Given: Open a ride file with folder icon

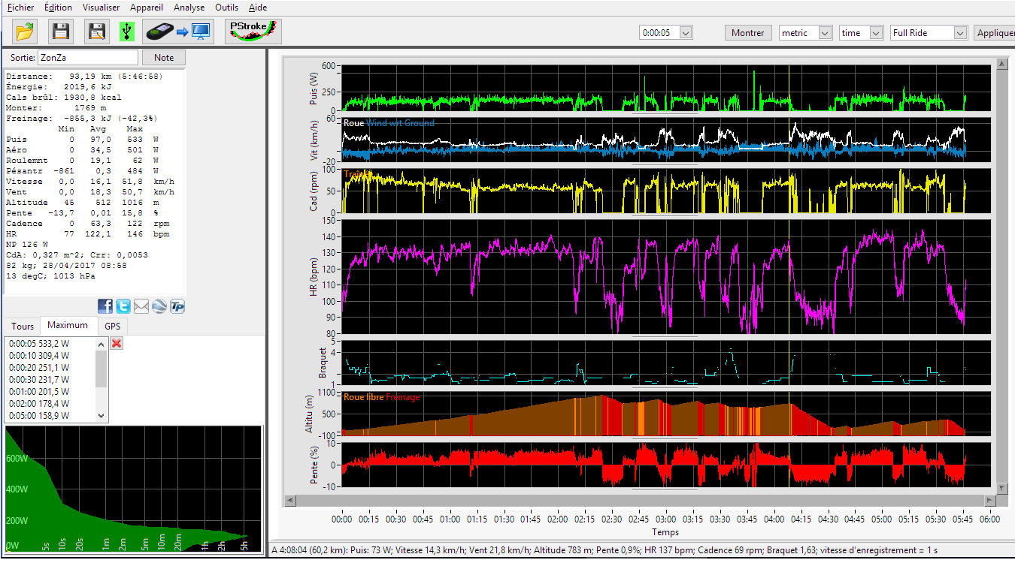Looking at the screenshot, I should [x=25, y=32].
